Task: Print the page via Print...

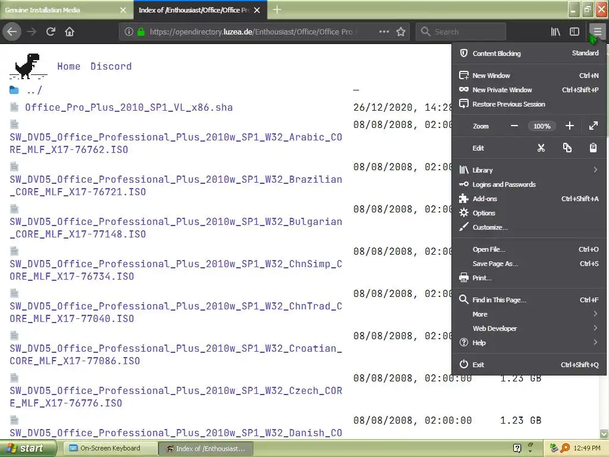Action: tap(529, 278)
